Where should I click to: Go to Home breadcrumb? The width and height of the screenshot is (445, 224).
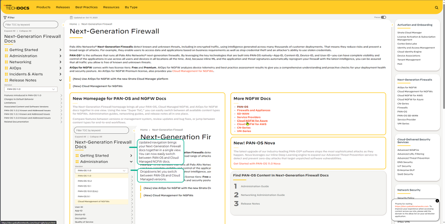[73, 24]
